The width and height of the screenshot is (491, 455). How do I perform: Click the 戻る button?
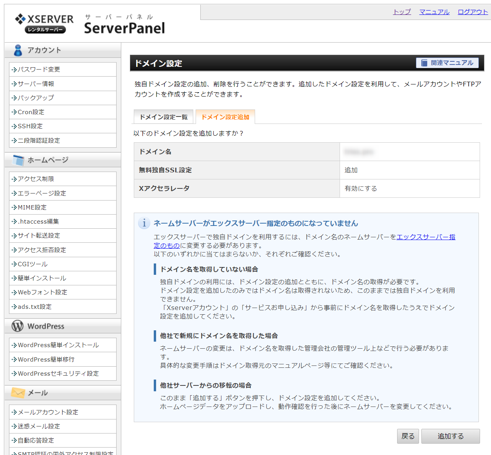click(408, 436)
